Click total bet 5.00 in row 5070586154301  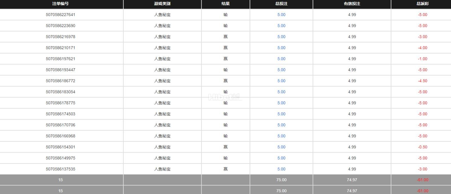tap(281, 147)
